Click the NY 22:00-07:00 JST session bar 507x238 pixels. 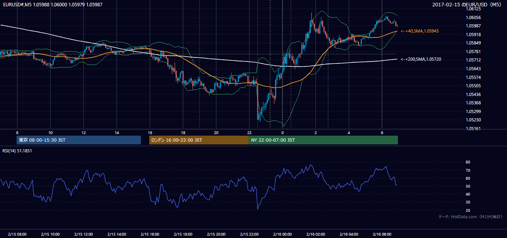pyautogui.click(x=323, y=140)
